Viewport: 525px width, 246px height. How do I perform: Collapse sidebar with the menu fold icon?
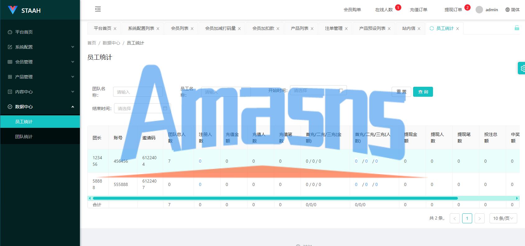pyautogui.click(x=98, y=9)
